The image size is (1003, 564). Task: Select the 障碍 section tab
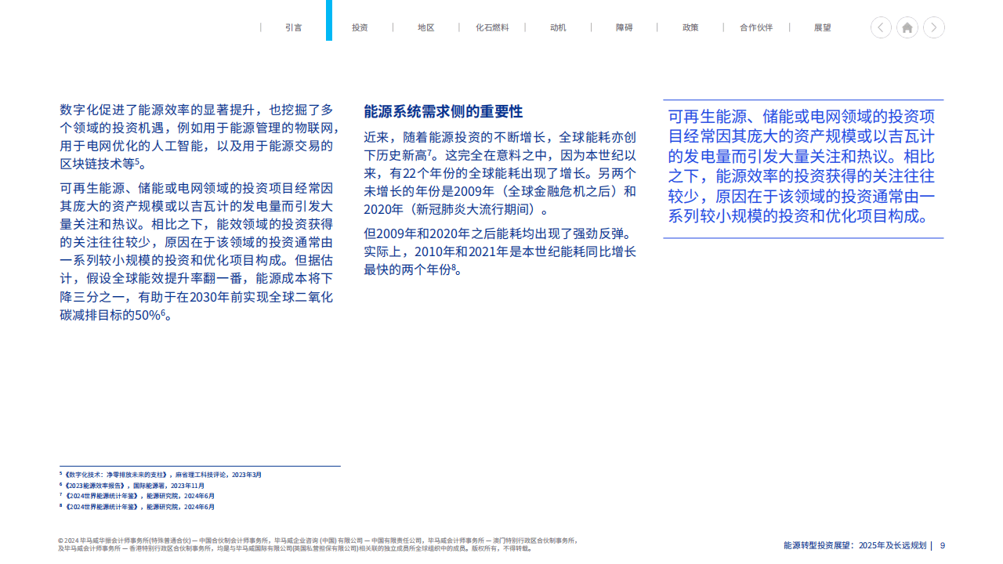click(623, 27)
